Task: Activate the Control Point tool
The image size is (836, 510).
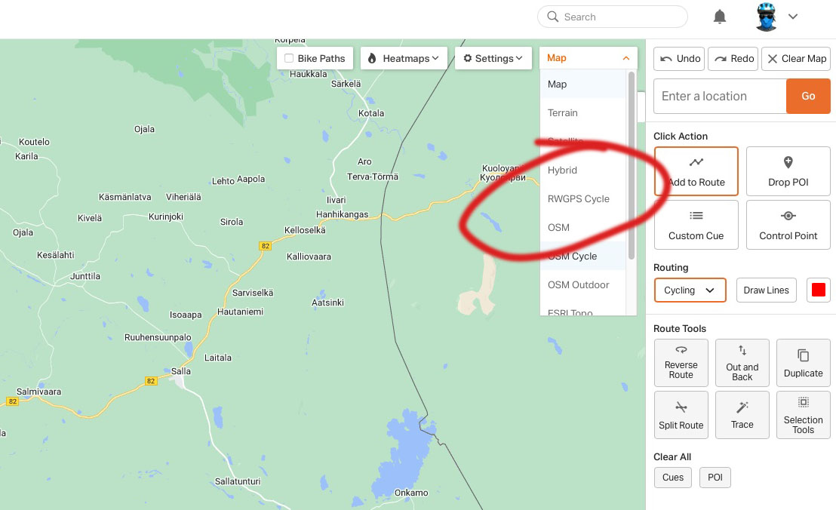Action: [x=788, y=224]
